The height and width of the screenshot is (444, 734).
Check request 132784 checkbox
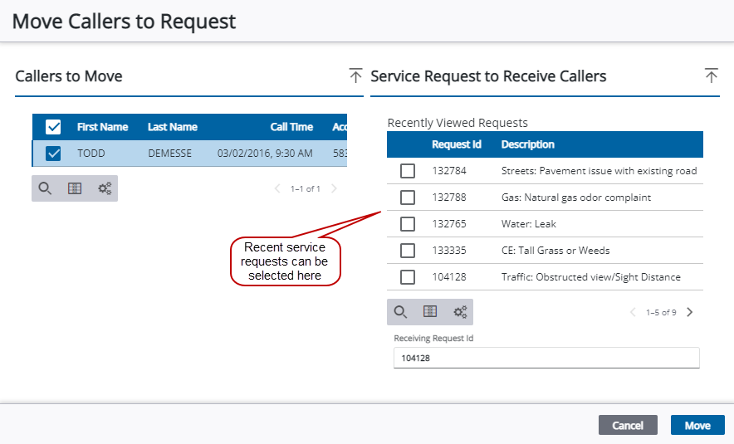(408, 171)
